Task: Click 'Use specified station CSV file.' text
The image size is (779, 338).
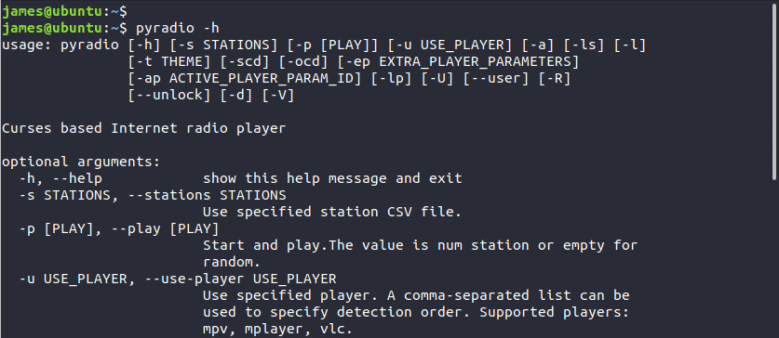Action: 332,212
